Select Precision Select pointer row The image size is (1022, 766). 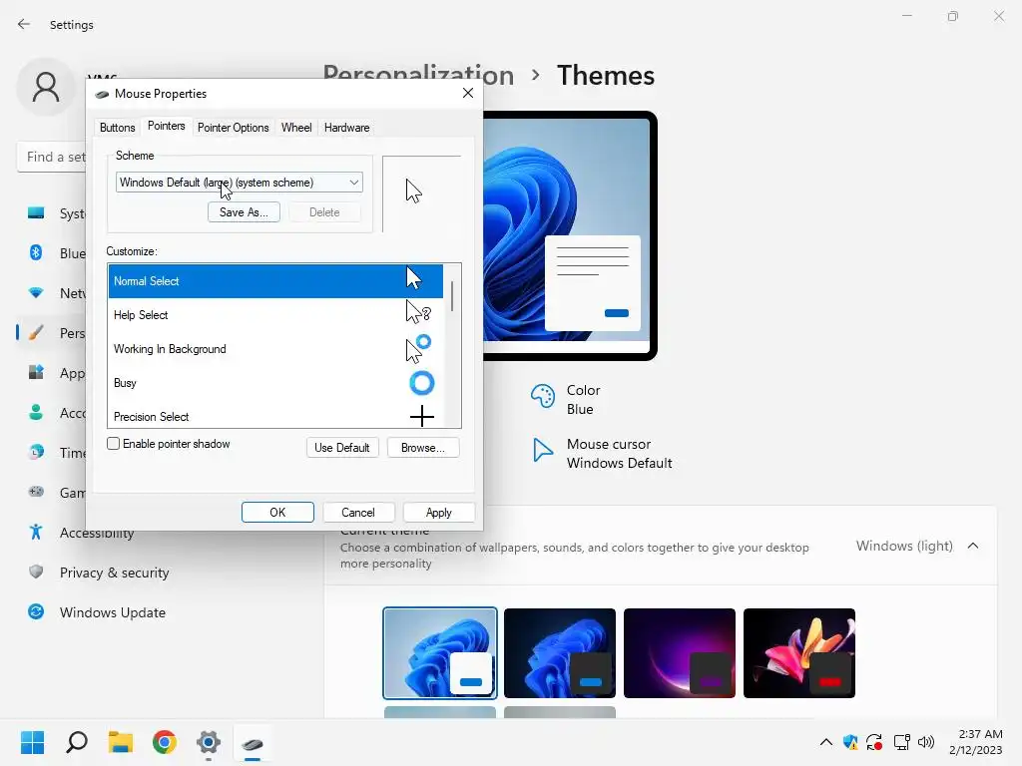click(275, 416)
